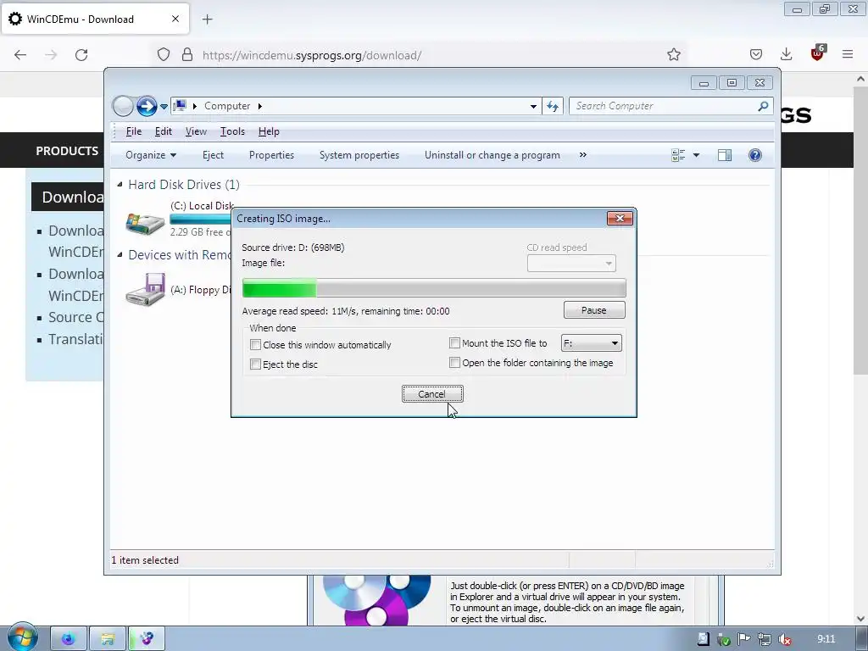Open the Firefox downloads panel
The image size is (868, 651).
[x=786, y=54]
